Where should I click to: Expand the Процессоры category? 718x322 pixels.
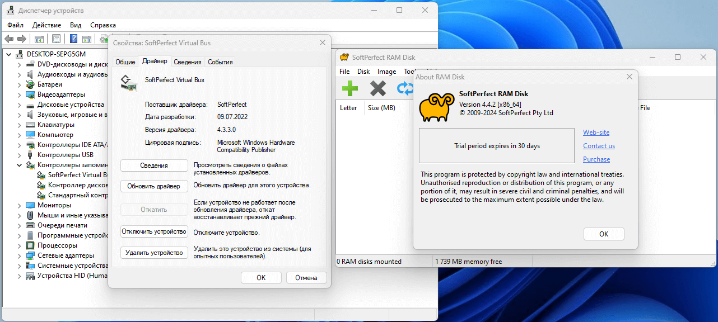coord(20,245)
